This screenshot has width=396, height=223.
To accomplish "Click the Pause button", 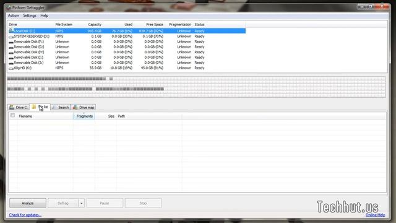I will tap(105, 203).
